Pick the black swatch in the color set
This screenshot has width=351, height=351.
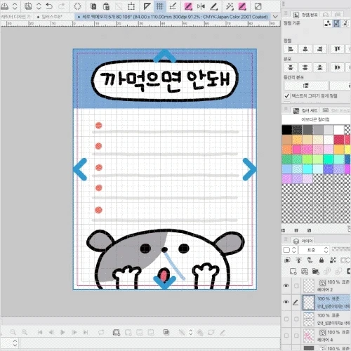[x=287, y=130]
